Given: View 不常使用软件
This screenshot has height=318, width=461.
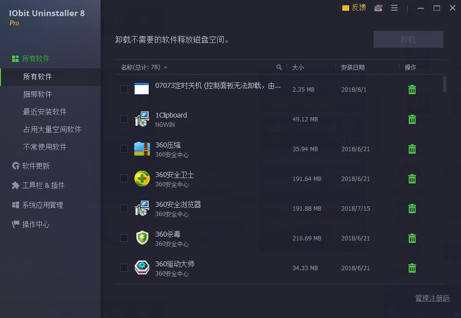Looking at the screenshot, I should point(45,147).
